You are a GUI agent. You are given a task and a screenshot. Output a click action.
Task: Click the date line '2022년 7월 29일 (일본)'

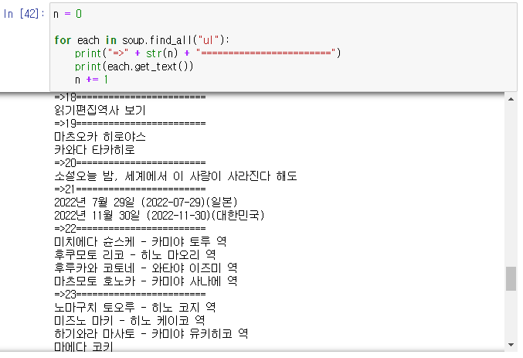tap(146, 203)
